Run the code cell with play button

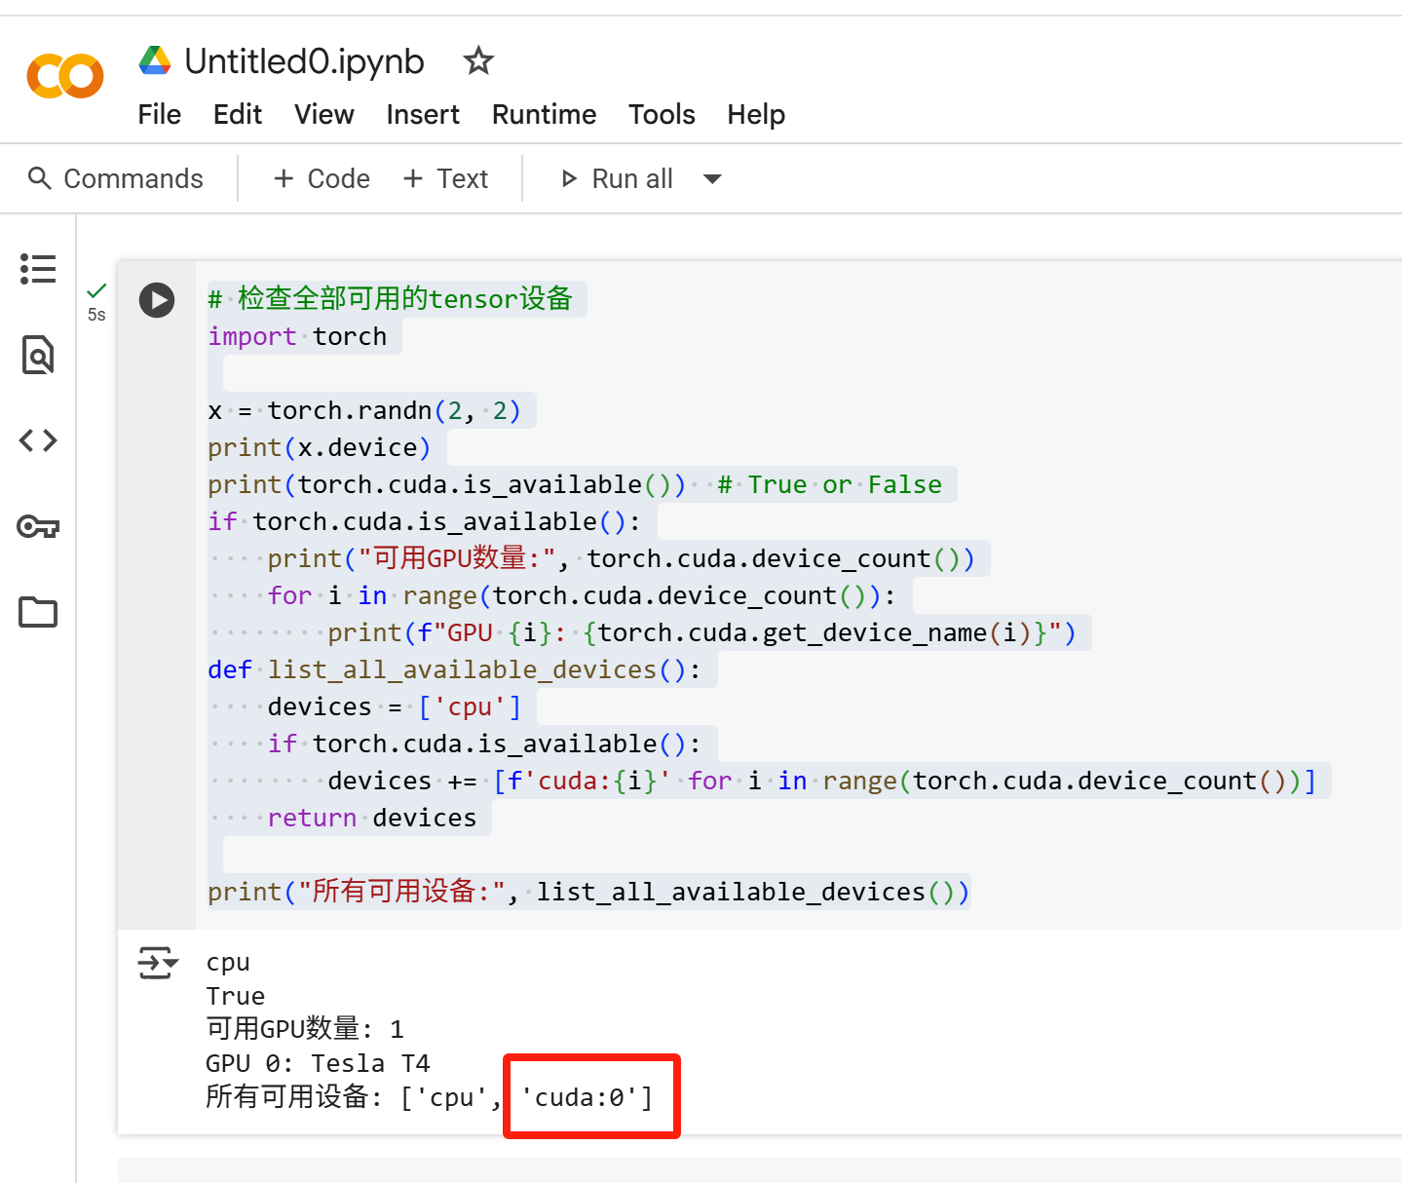click(x=157, y=300)
